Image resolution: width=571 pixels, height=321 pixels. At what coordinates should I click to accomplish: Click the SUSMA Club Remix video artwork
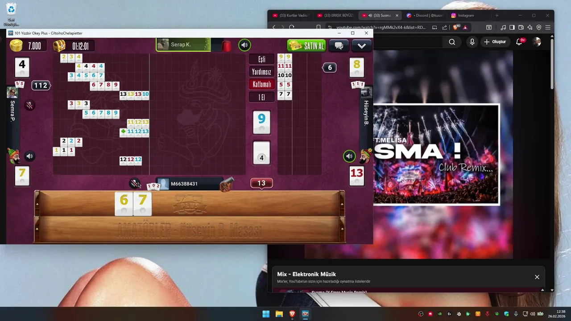[436, 155]
